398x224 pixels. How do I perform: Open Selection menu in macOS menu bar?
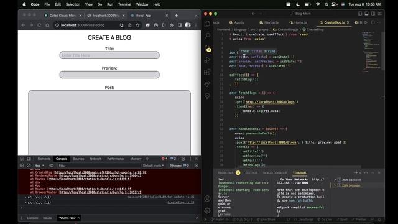coord(73,4)
